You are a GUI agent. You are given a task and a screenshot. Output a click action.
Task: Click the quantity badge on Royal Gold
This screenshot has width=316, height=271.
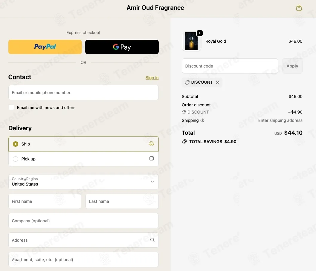click(x=199, y=33)
